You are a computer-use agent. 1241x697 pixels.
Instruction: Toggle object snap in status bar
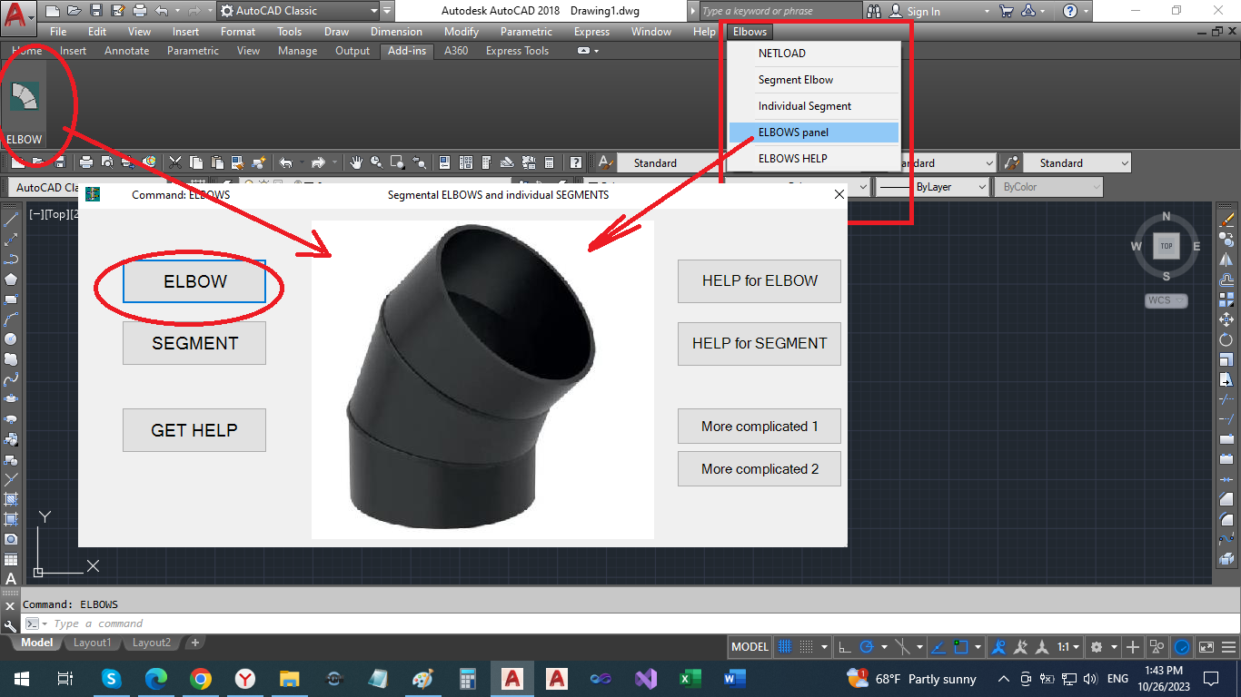[x=961, y=647]
